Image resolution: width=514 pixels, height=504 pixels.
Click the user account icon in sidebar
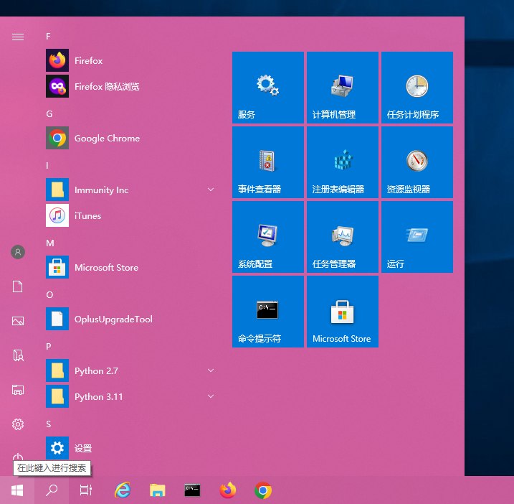[18, 252]
